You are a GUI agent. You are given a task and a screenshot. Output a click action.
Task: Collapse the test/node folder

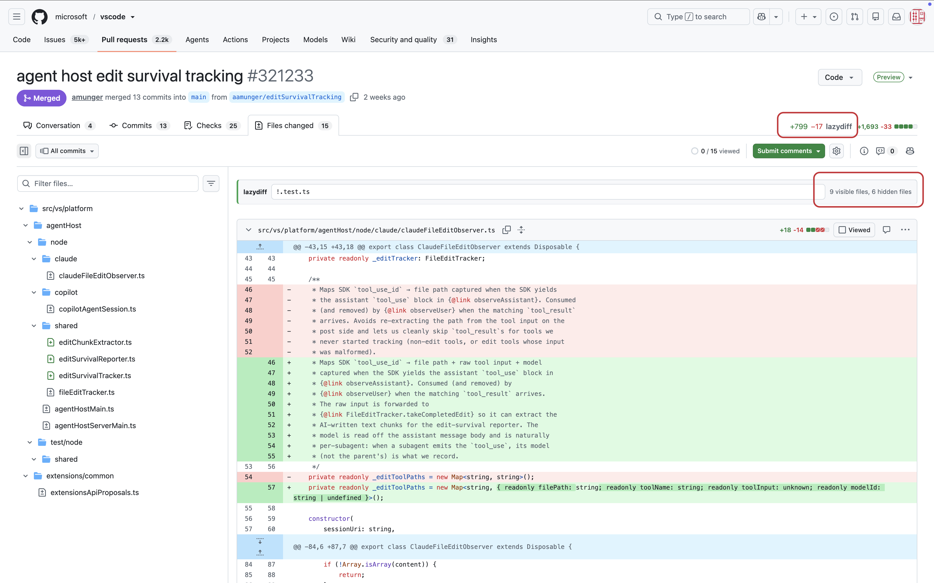[30, 442]
